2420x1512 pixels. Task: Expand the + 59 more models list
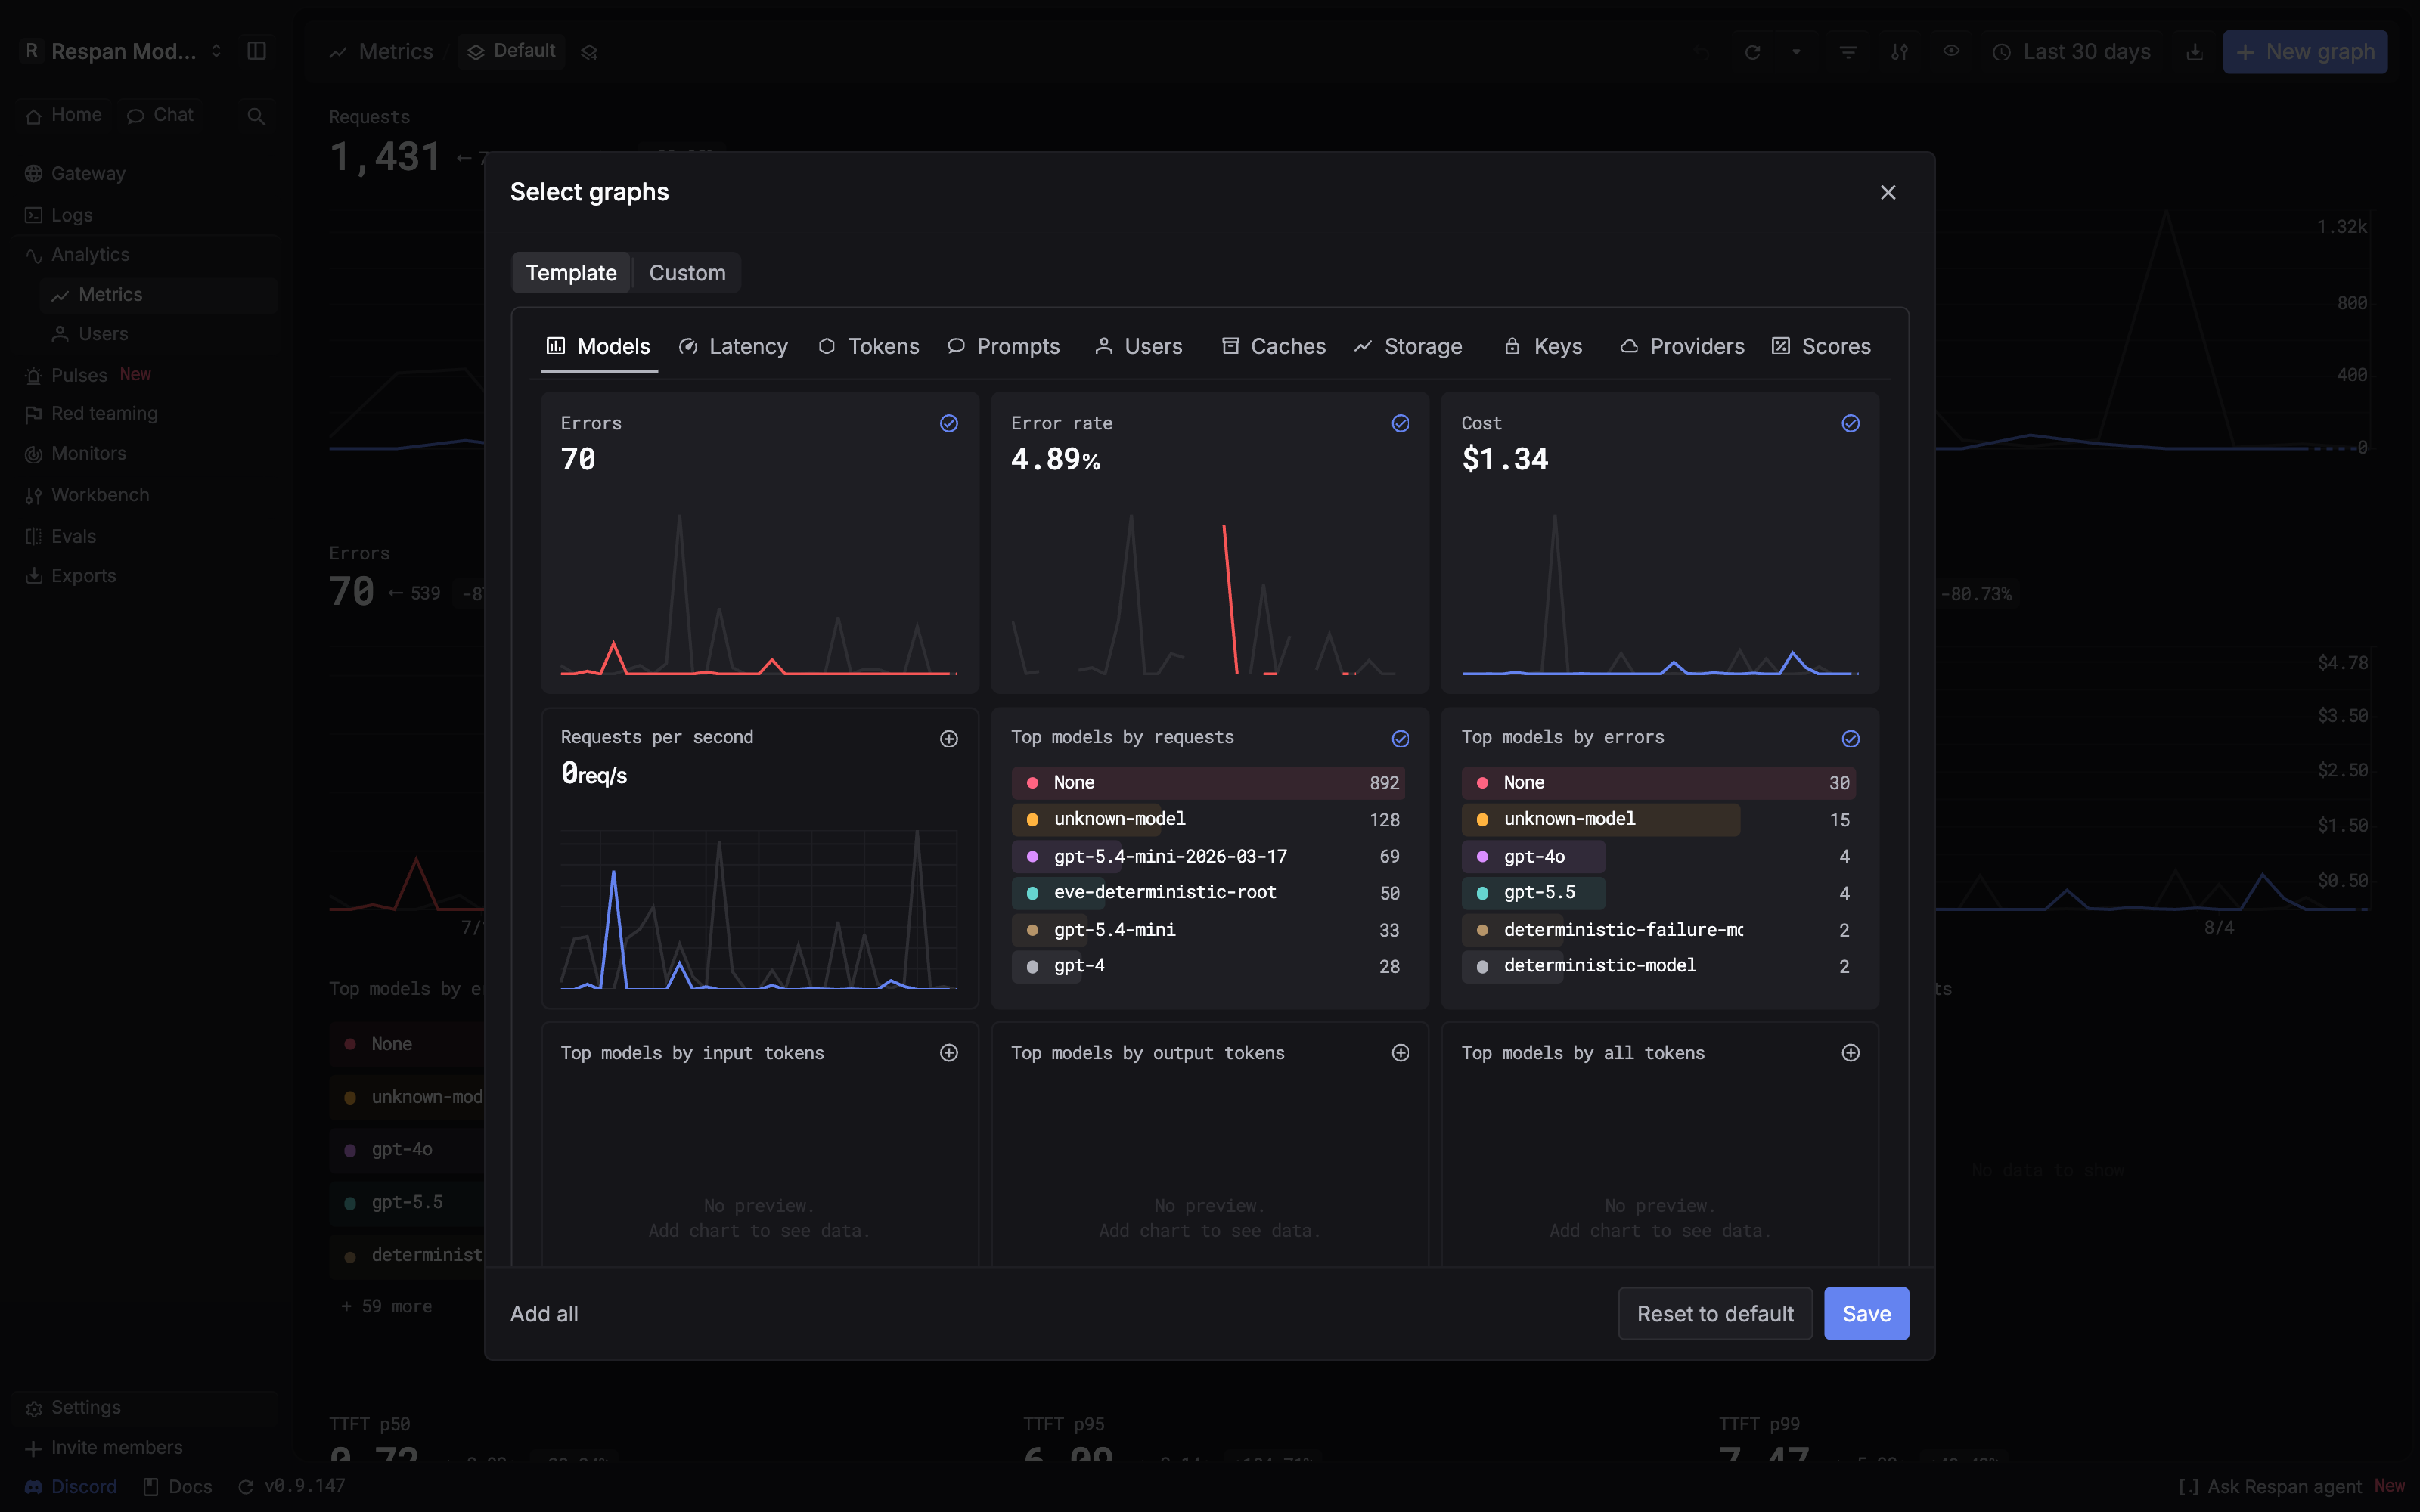(387, 1307)
